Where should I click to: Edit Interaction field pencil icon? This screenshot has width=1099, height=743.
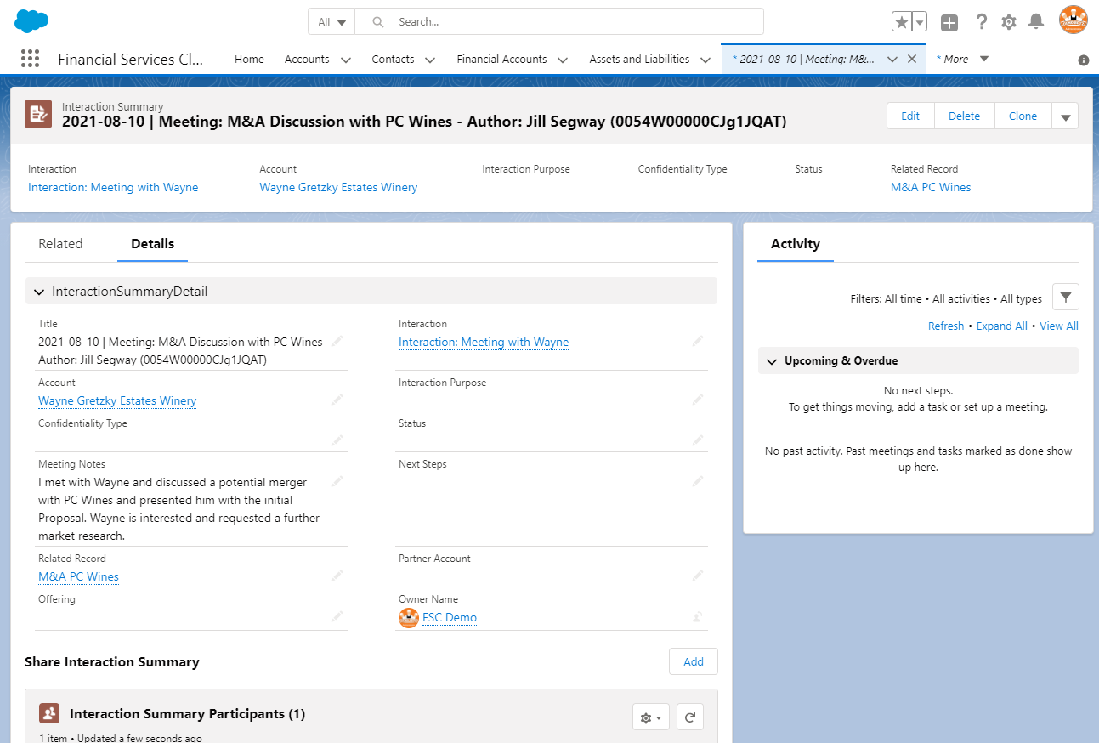[x=698, y=341]
